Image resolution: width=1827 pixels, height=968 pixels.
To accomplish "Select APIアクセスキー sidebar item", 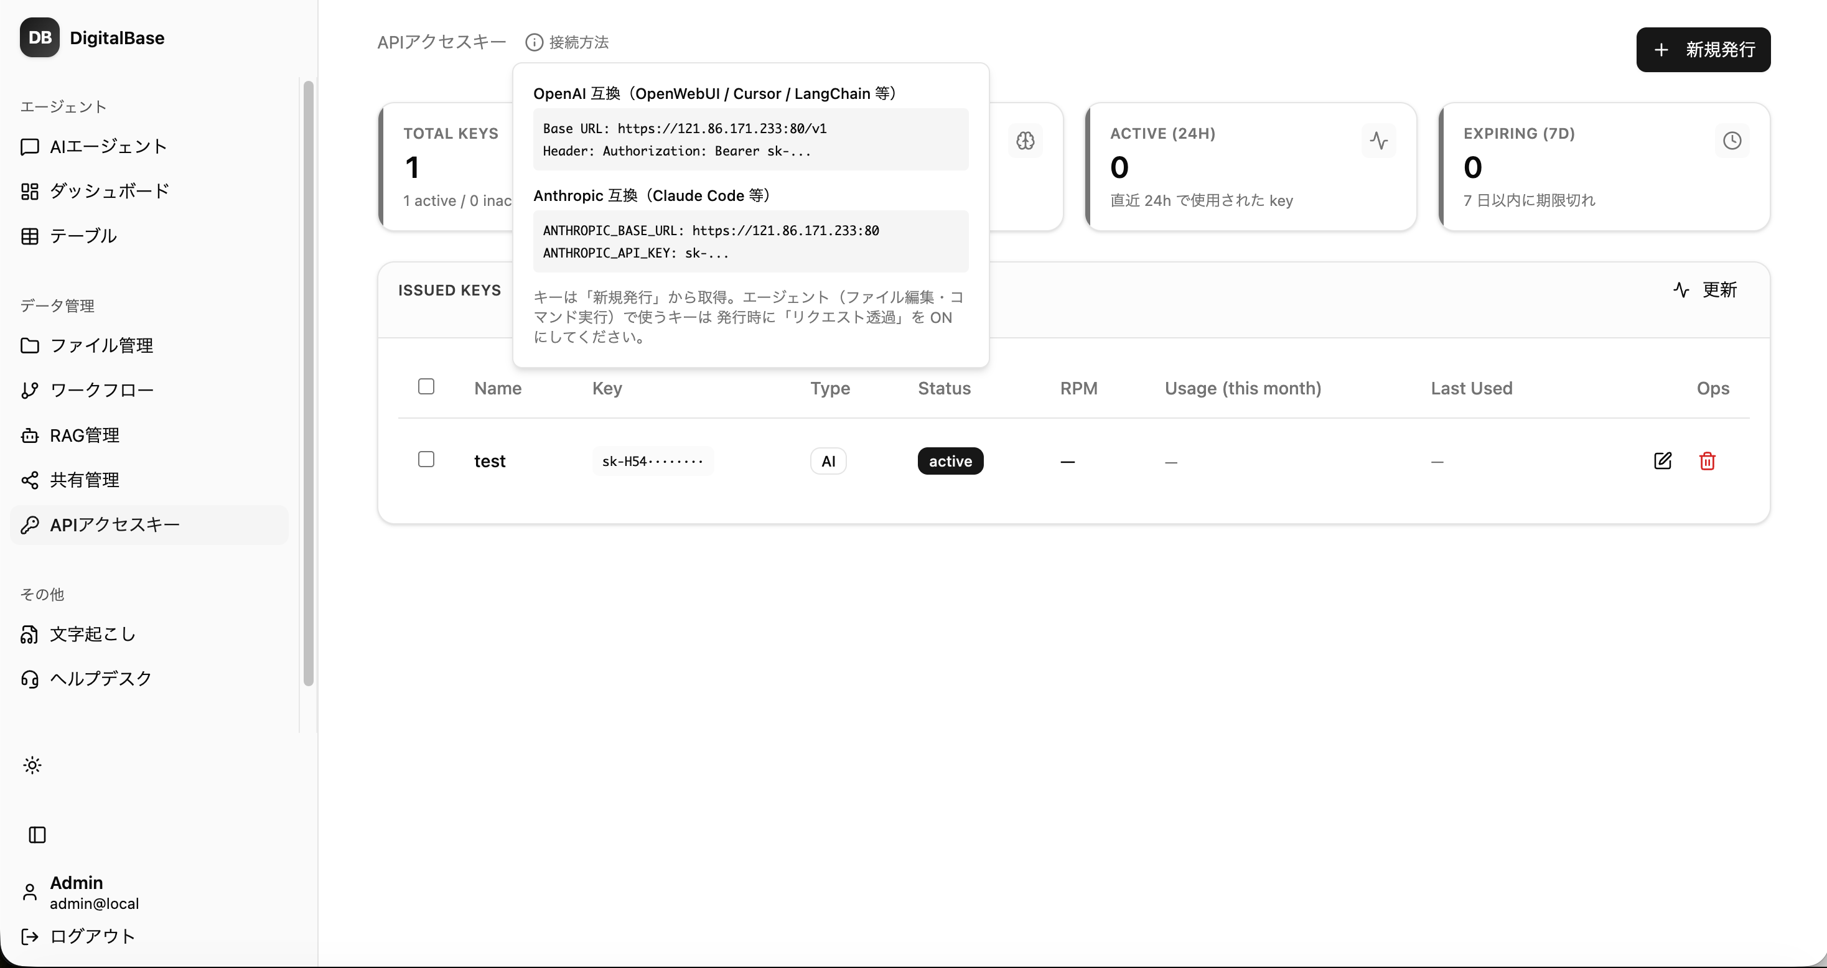I will (149, 525).
